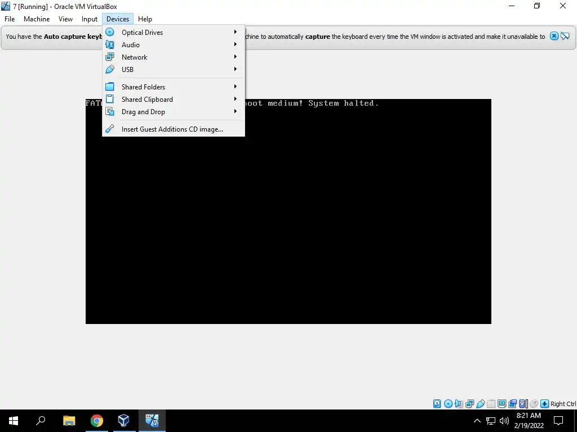Switch to VirtualBox Manager in taskbar
The height and width of the screenshot is (432, 577).
click(x=124, y=421)
